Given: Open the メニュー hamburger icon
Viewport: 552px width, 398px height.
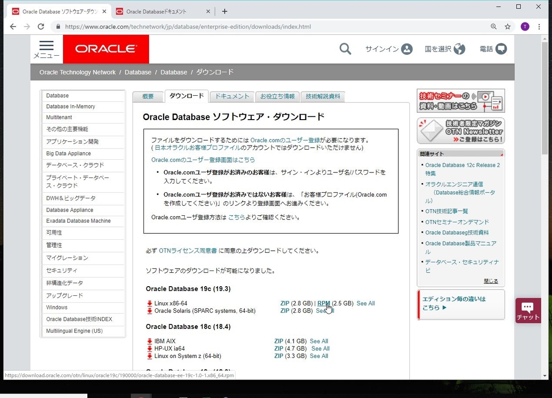Looking at the screenshot, I should pos(46,46).
